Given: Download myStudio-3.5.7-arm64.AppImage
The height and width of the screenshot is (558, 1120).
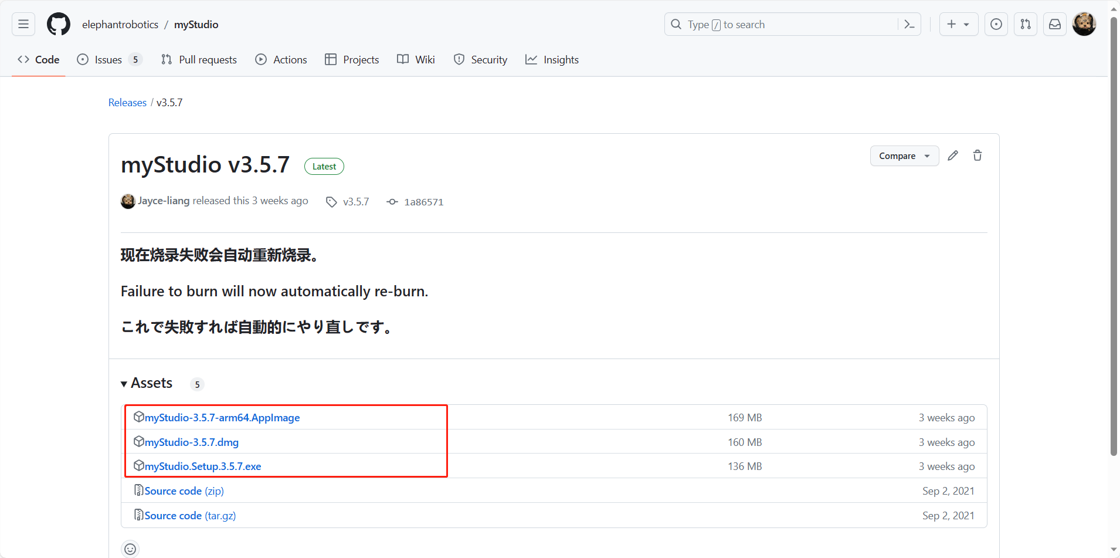Looking at the screenshot, I should pyautogui.click(x=222, y=417).
